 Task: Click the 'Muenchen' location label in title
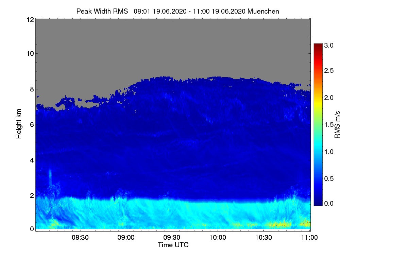coord(263,11)
